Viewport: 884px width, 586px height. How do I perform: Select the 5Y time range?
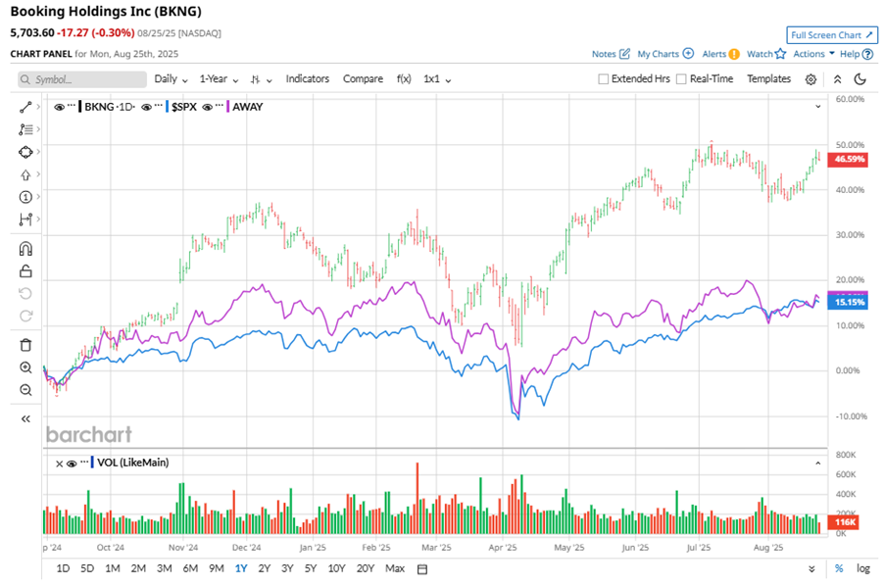click(x=311, y=568)
